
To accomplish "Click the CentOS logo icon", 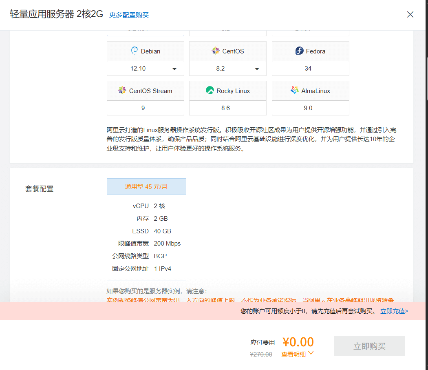I will [215, 51].
